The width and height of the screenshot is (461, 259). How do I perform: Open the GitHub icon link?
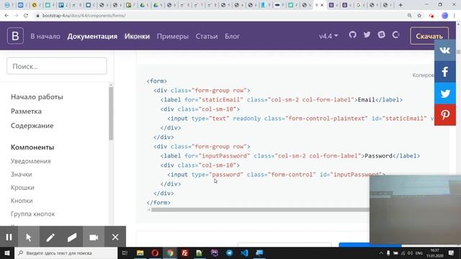click(352, 35)
